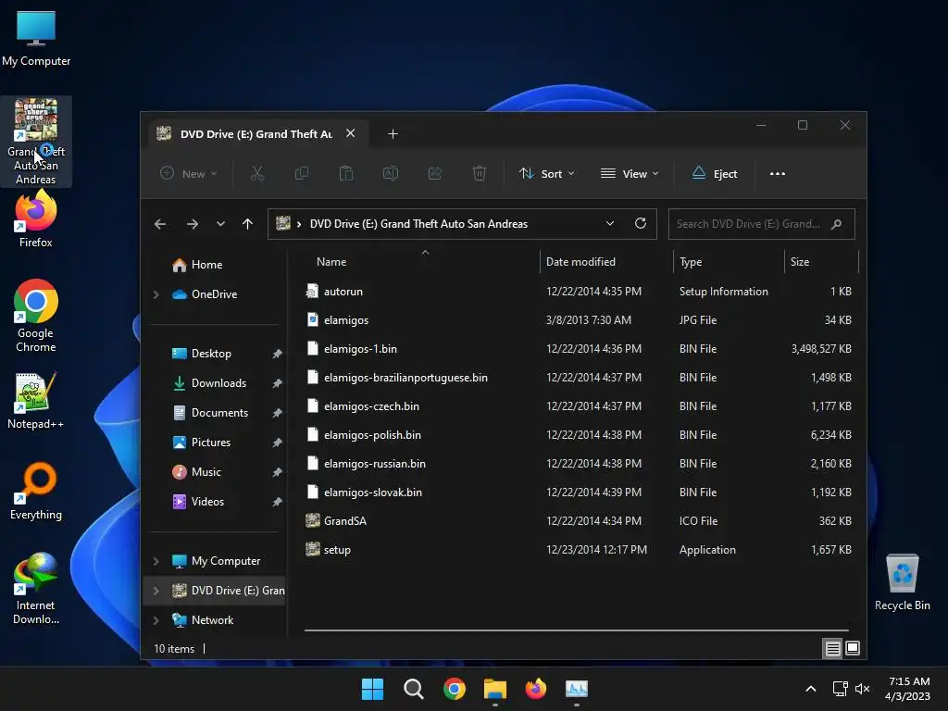Go back with the left arrow

click(x=160, y=224)
